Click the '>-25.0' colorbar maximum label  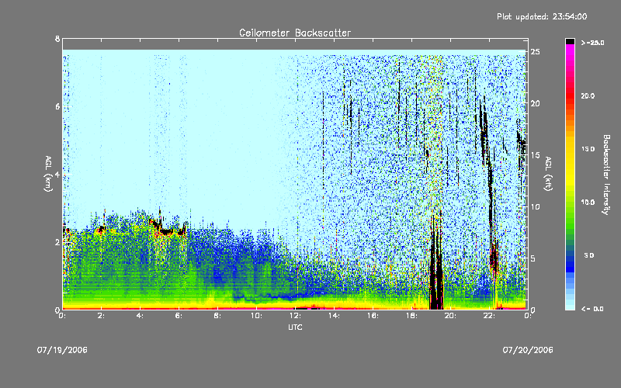point(592,43)
